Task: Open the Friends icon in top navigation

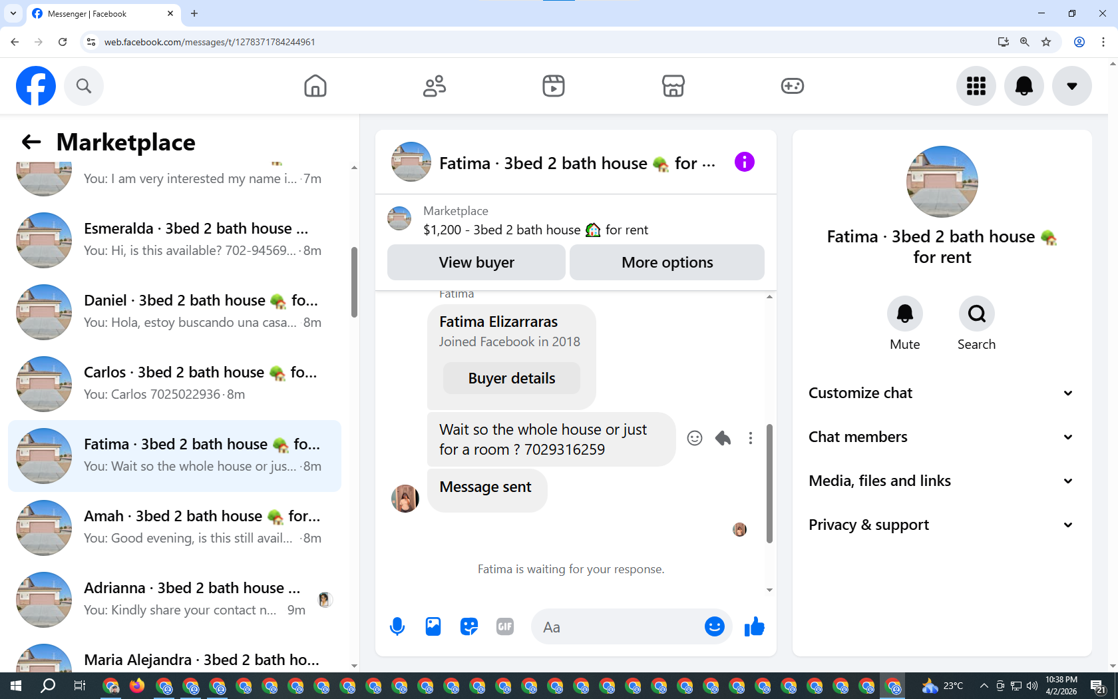Action: (435, 86)
